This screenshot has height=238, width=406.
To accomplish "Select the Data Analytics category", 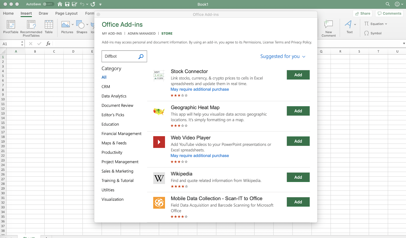I will coord(114,96).
